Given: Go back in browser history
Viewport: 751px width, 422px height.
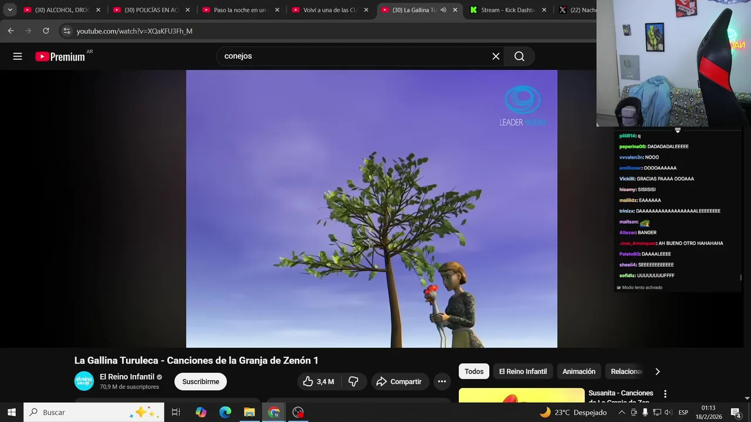Looking at the screenshot, I should coord(11,31).
